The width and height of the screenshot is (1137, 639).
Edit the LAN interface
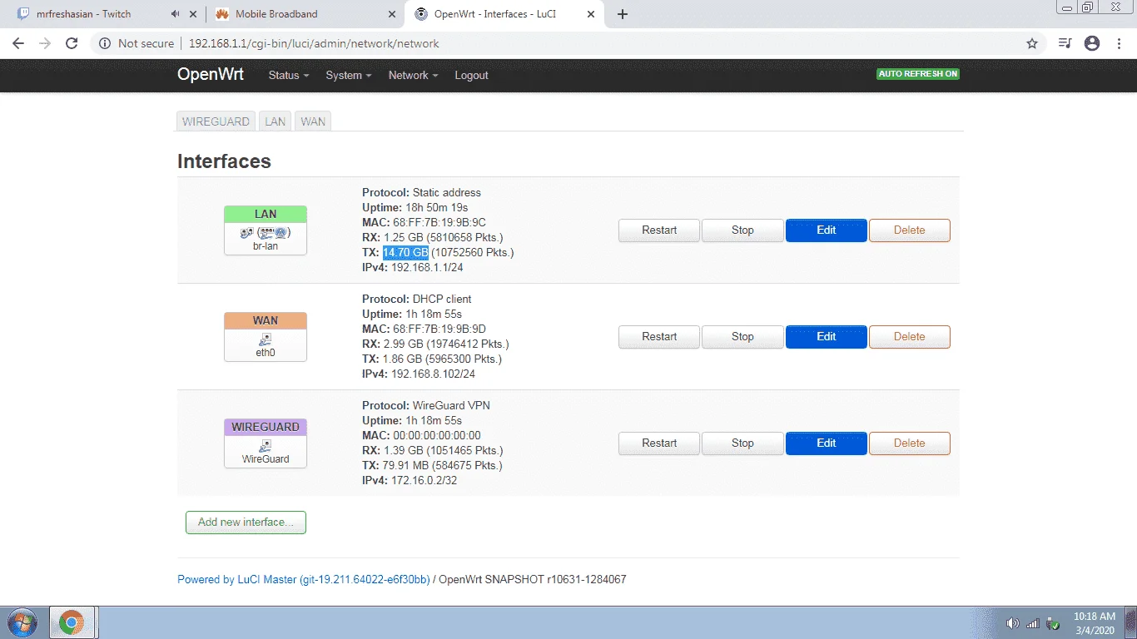827,230
